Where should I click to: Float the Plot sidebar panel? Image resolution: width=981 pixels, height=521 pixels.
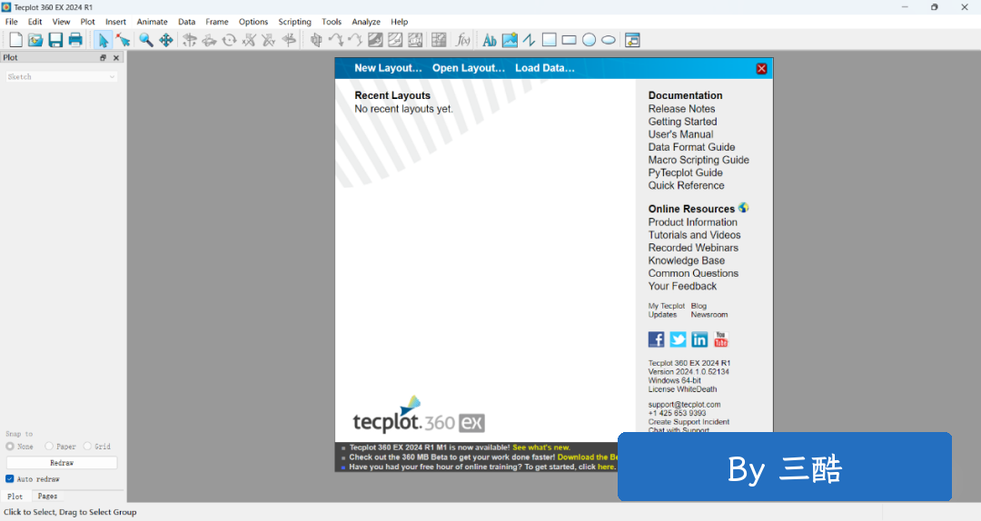[x=104, y=57]
